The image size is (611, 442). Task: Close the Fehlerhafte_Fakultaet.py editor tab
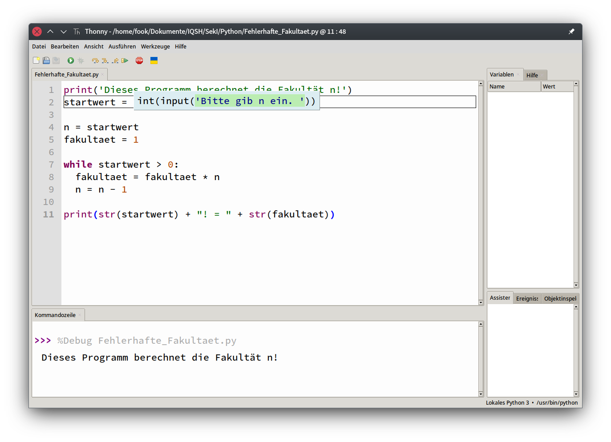tap(102, 75)
